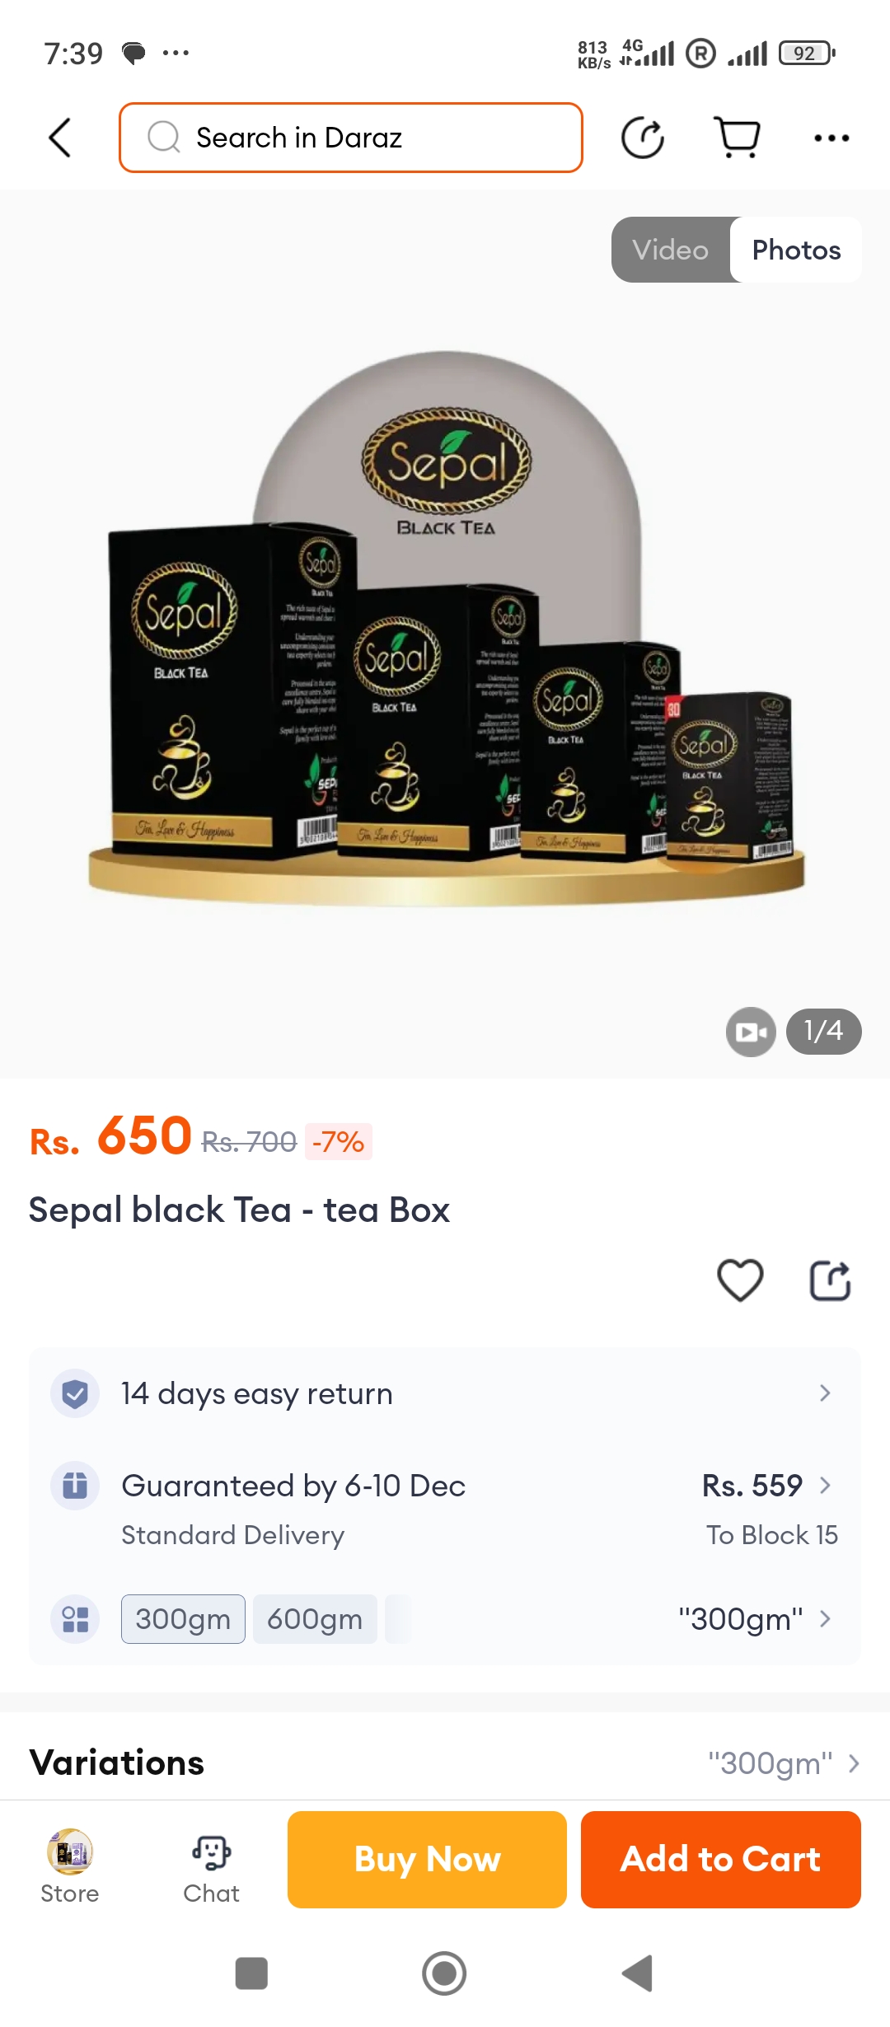Open the three-dot more options menu

coord(831,138)
